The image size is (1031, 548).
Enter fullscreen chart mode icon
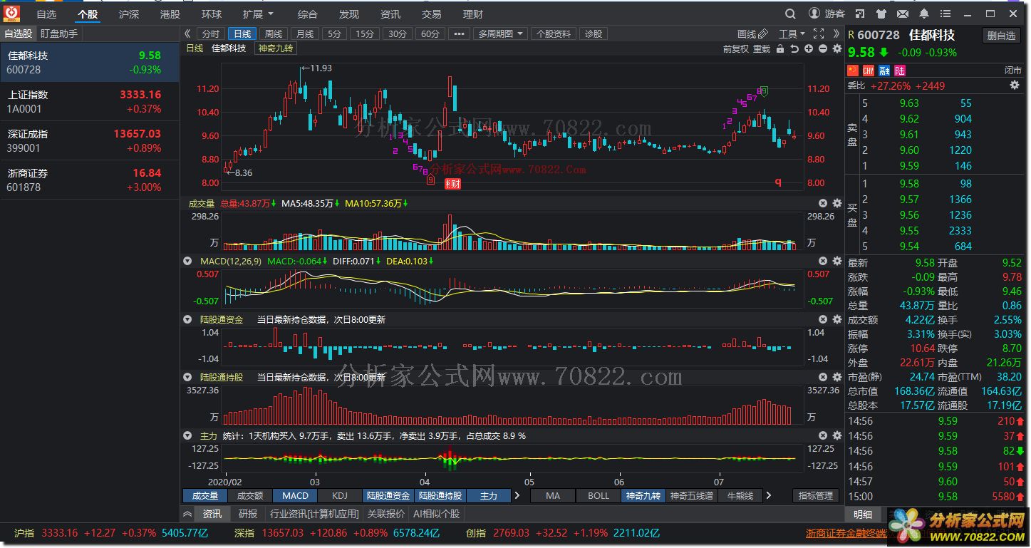coord(818,33)
